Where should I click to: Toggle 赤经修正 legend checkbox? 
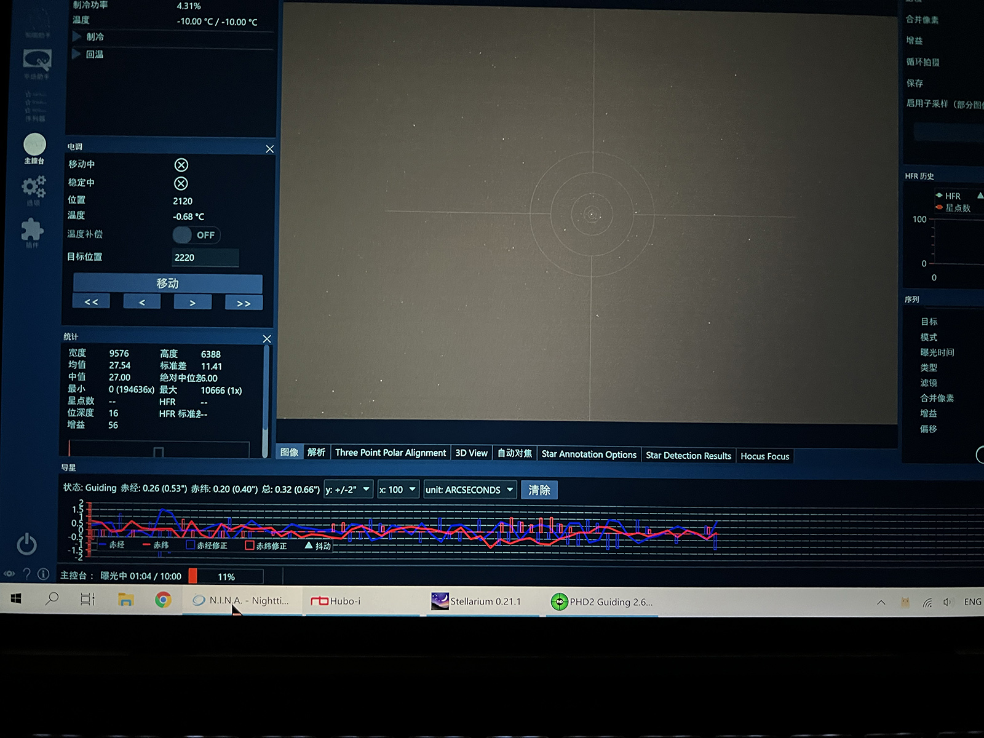207,545
